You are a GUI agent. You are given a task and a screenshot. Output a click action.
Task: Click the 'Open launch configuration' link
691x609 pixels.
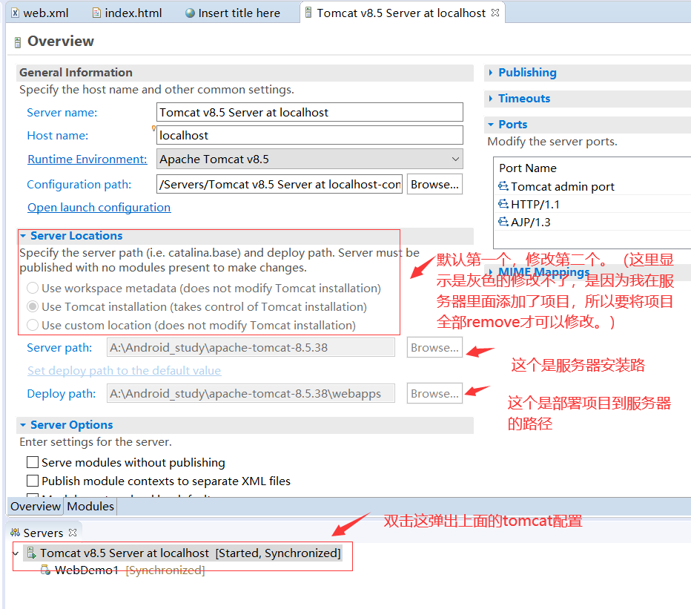coord(99,207)
